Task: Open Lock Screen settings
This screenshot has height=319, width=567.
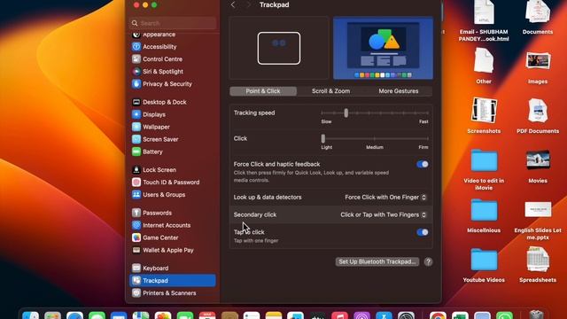Action: [154, 169]
